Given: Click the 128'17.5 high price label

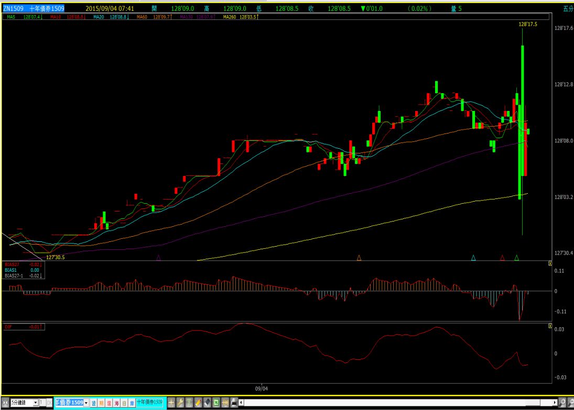Looking at the screenshot, I should (528, 24).
